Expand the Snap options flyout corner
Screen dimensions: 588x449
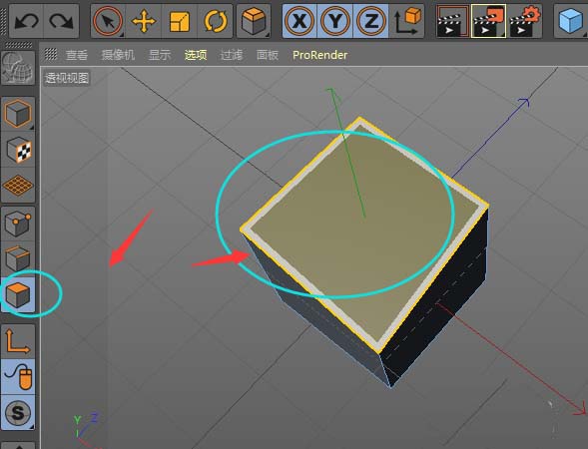tap(32, 426)
